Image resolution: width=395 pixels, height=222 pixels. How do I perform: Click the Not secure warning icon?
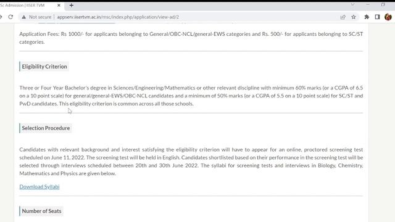[x=23, y=17]
